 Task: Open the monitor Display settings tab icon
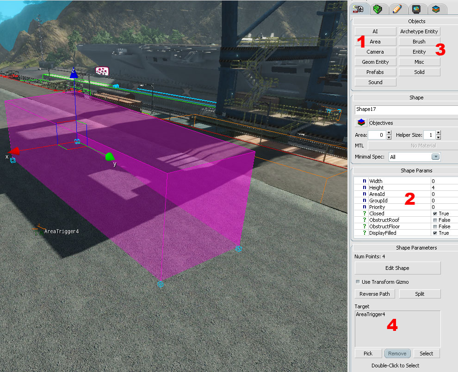coord(416,9)
